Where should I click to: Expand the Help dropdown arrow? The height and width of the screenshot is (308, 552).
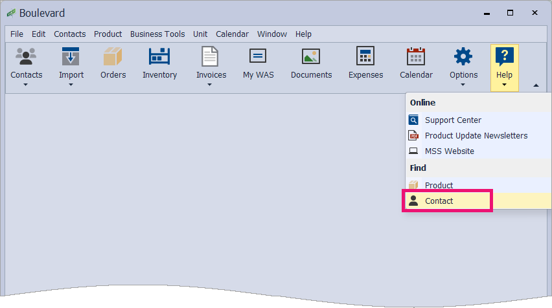click(x=504, y=85)
